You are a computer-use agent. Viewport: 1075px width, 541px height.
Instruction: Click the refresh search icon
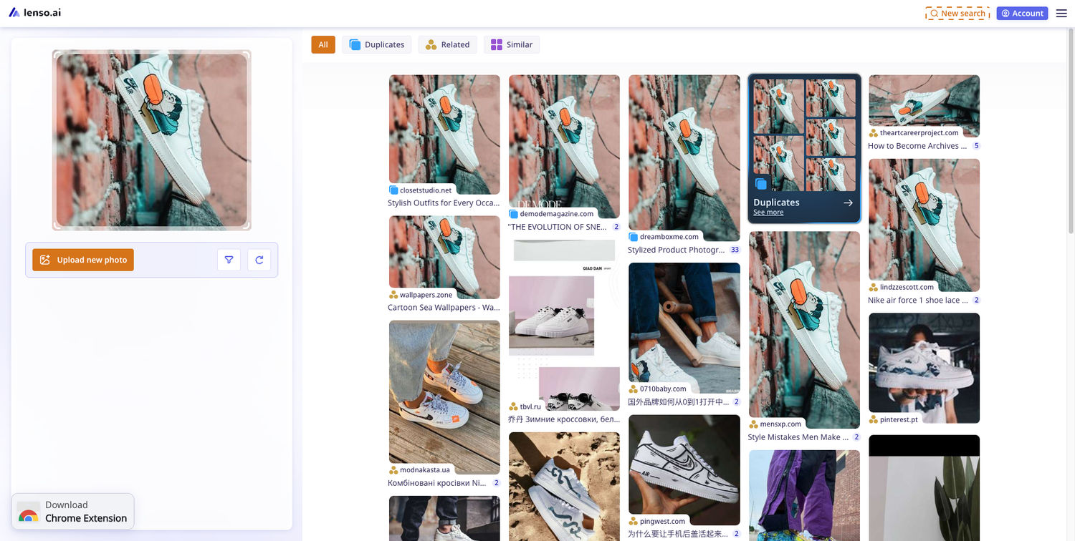click(x=259, y=260)
